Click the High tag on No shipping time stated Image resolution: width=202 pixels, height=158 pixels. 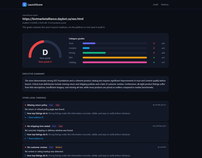pyautogui.click(x=60, y=126)
